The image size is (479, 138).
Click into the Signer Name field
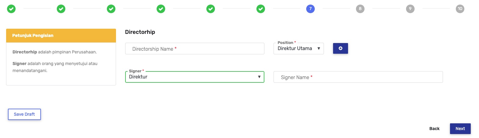point(358,77)
